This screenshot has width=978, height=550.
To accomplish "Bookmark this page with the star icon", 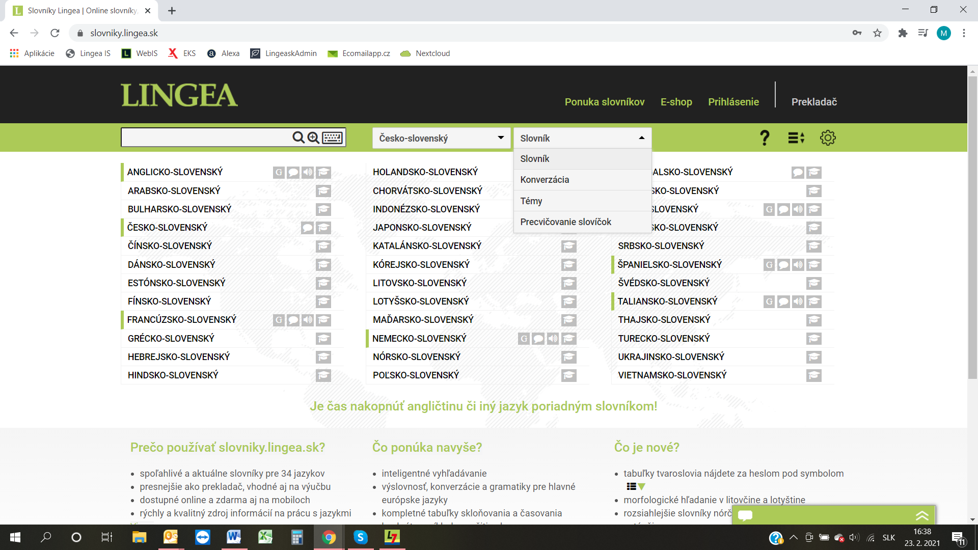I will coord(877,33).
